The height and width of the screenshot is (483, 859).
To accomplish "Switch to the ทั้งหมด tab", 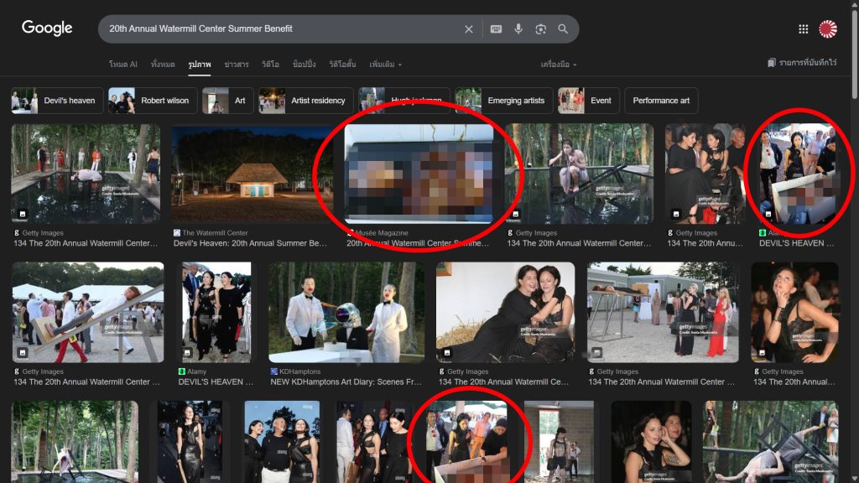I will pos(163,65).
